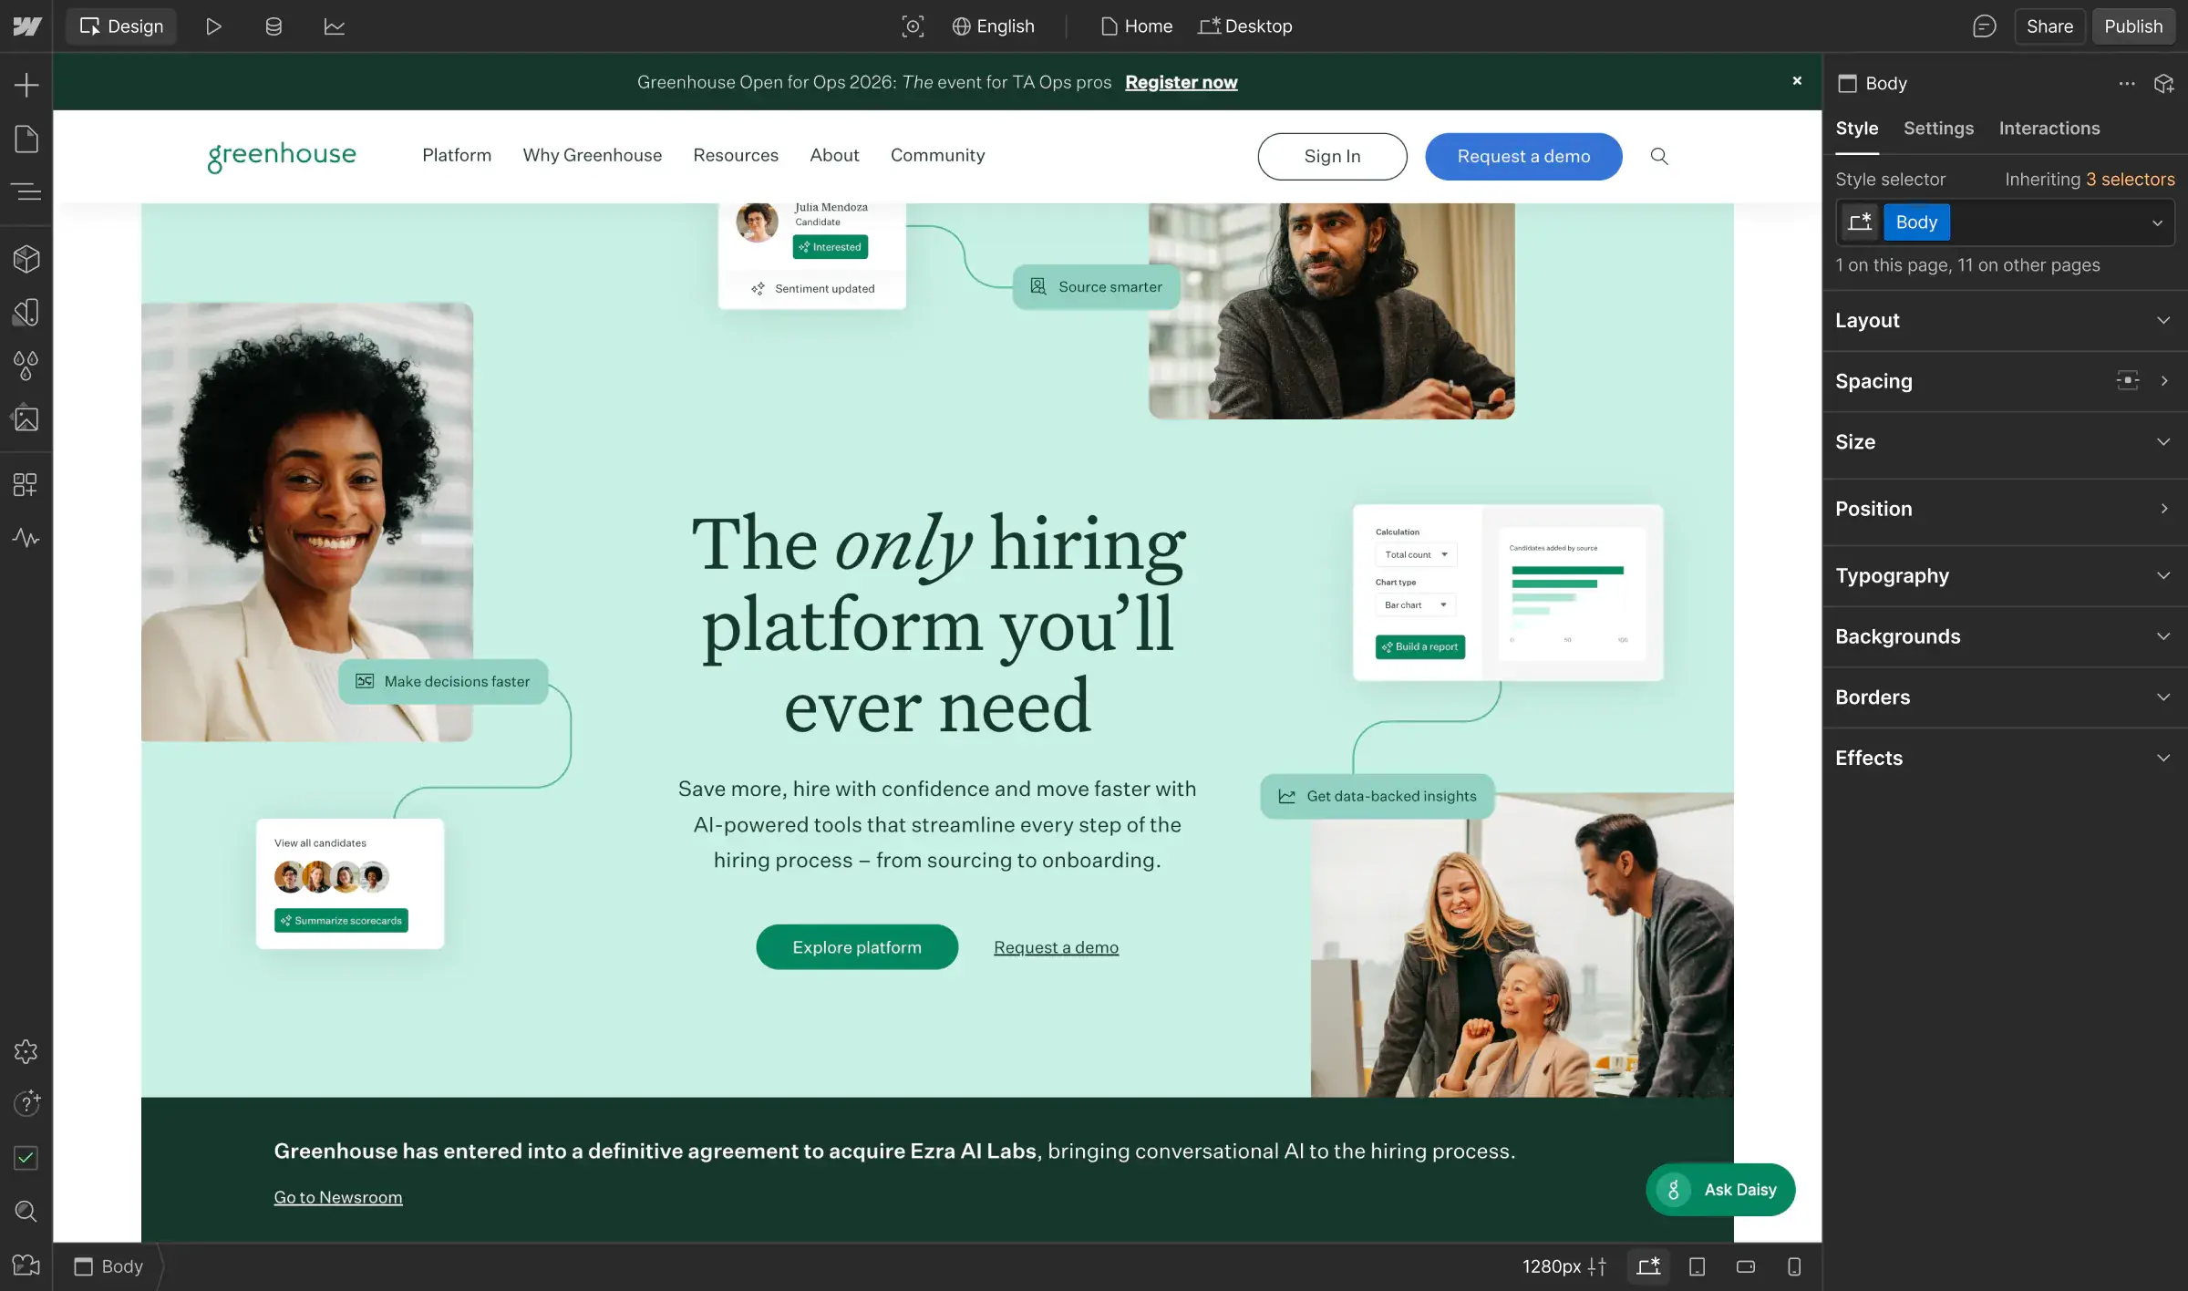This screenshot has height=1291, width=2188.
Task: Click the Community nav item
Action: [x=937, y=155]
